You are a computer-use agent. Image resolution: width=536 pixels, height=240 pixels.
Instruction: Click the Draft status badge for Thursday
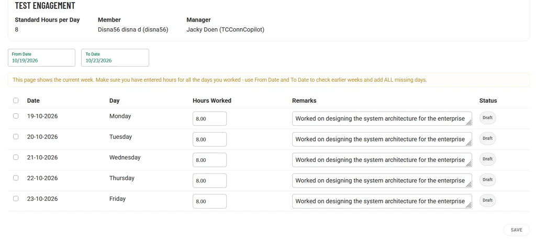coord(487,180)
